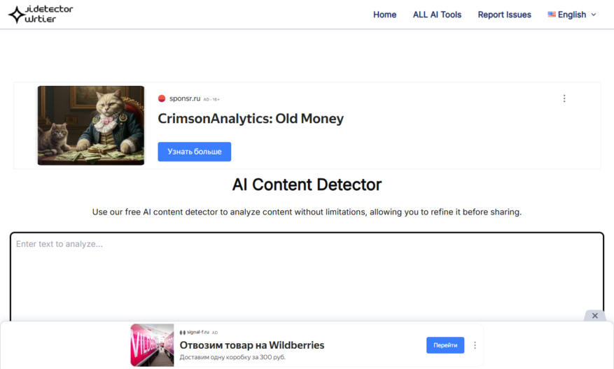The image size is (614, 369).
Task: Open options menu for CrimsonAnalytics ad
Action: click(564, 99)
